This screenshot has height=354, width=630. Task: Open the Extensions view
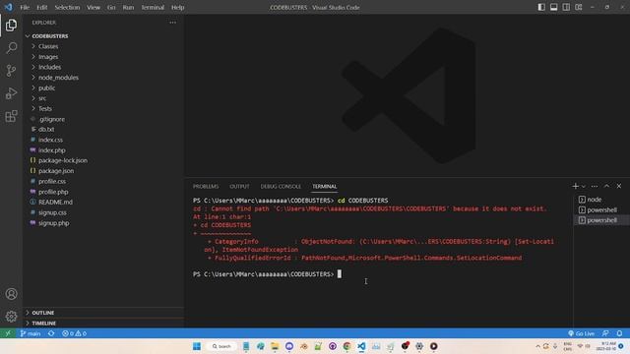coord(11,116)
